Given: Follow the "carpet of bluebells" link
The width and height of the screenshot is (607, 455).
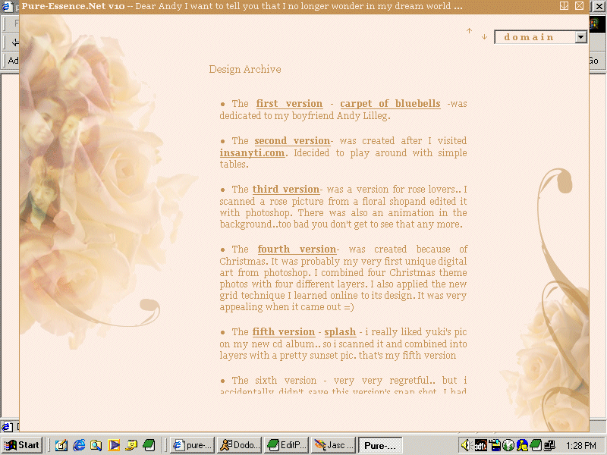Looking at the screenshot, I should click(390, 104).
